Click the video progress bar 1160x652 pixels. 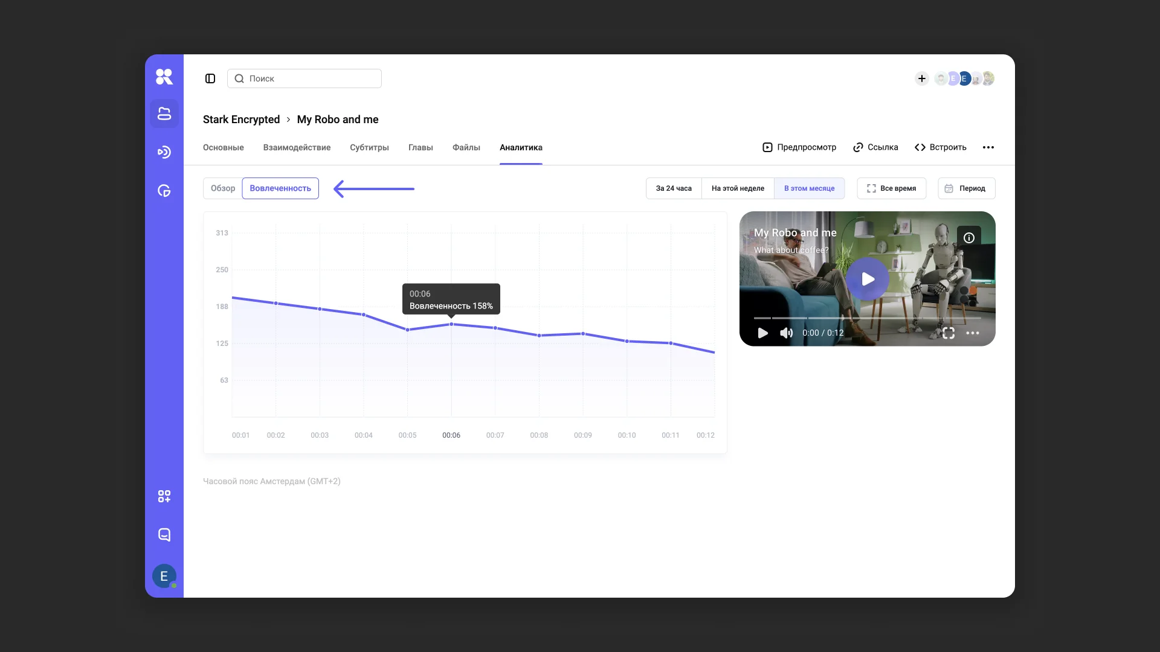867,318
